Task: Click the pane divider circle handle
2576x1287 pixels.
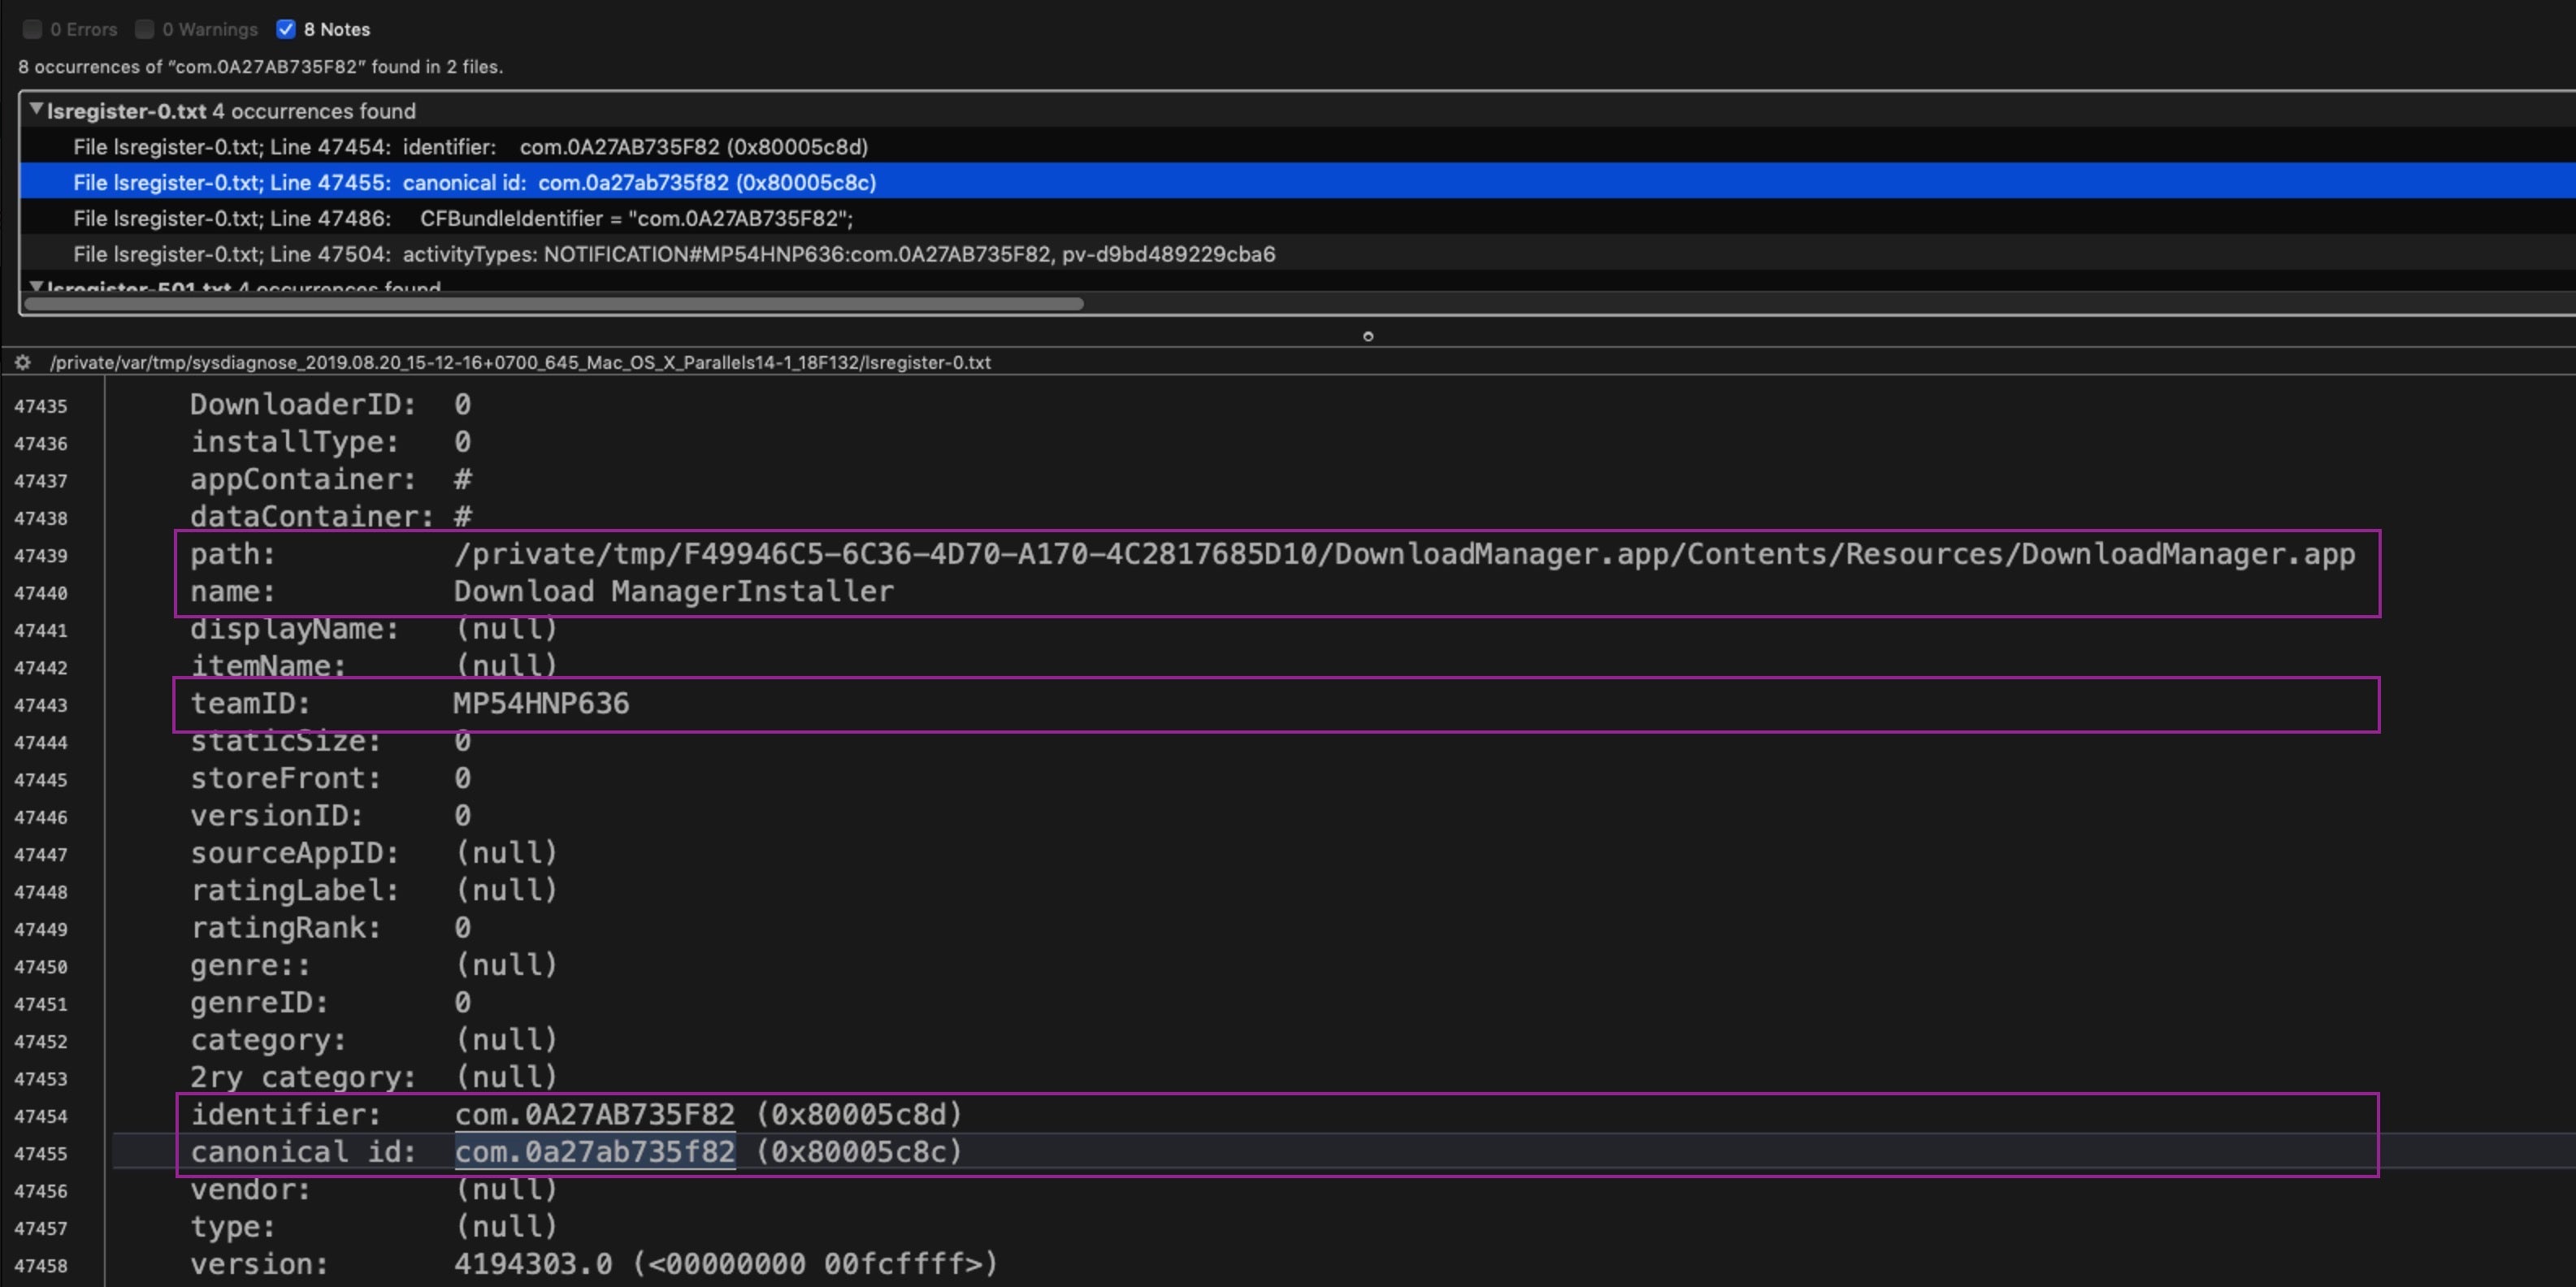Action: (x=1368, y=336)
